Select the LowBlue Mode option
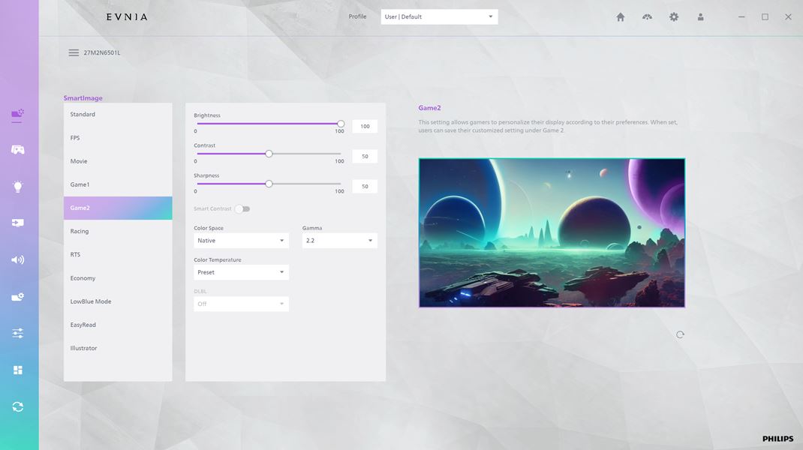803x450 pixels. 118,301
